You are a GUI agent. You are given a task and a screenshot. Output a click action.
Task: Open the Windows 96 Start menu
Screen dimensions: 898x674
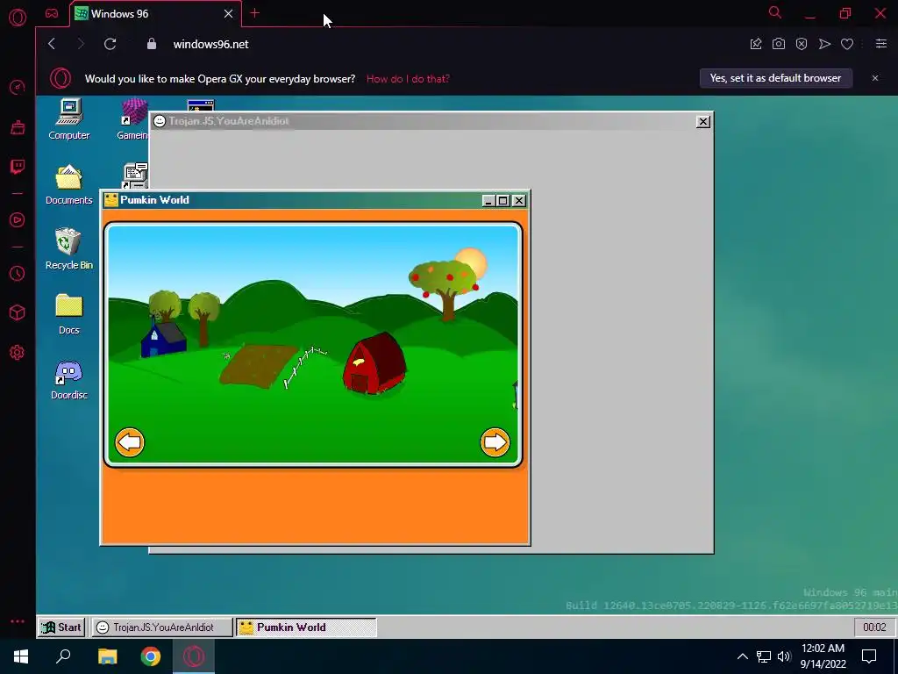(x=62, y=627)
